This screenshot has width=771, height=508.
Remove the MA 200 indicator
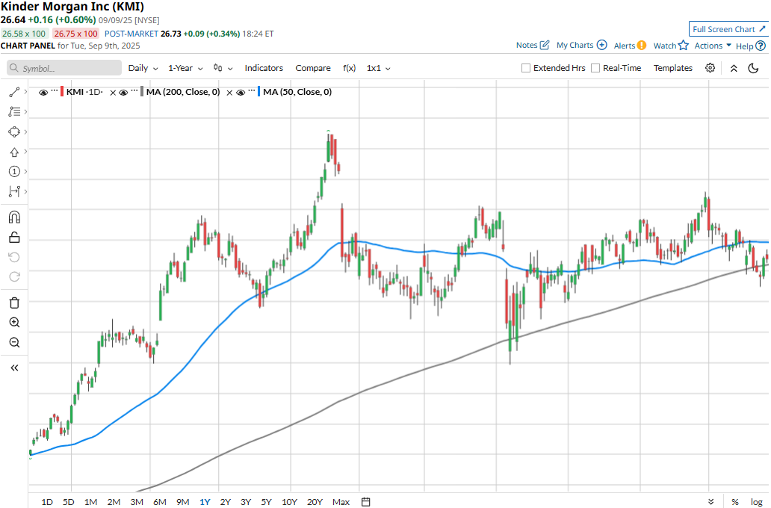point(229,93)
